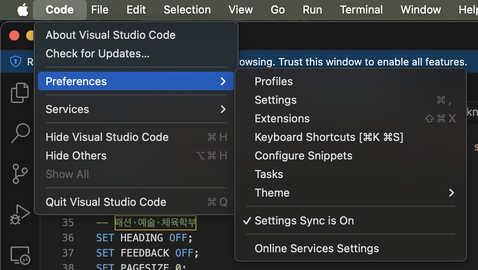
Task: Open the Window menu
Action: point(421,10)
